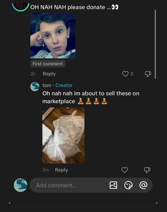Open the selfie photo in first comment
The width and height of the screenshot is (167, 212).
[x=53, y=36]
